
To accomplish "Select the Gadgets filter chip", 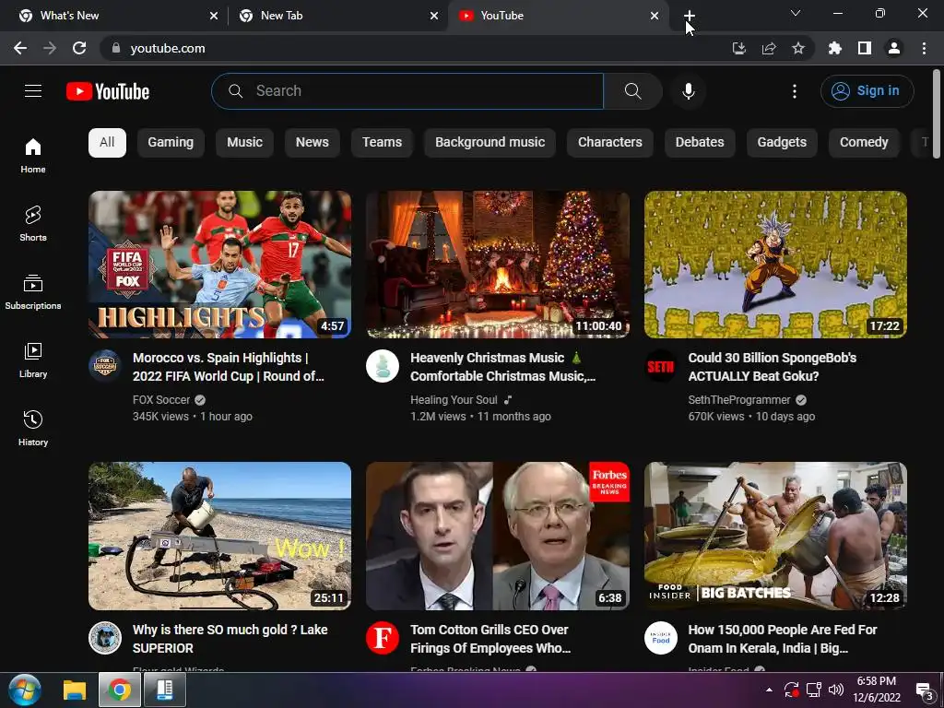I will point(782,143).
